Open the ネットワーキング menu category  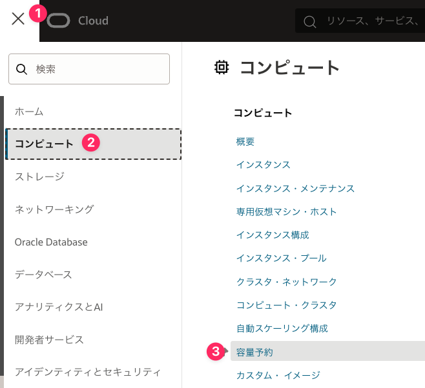[54, 209]
